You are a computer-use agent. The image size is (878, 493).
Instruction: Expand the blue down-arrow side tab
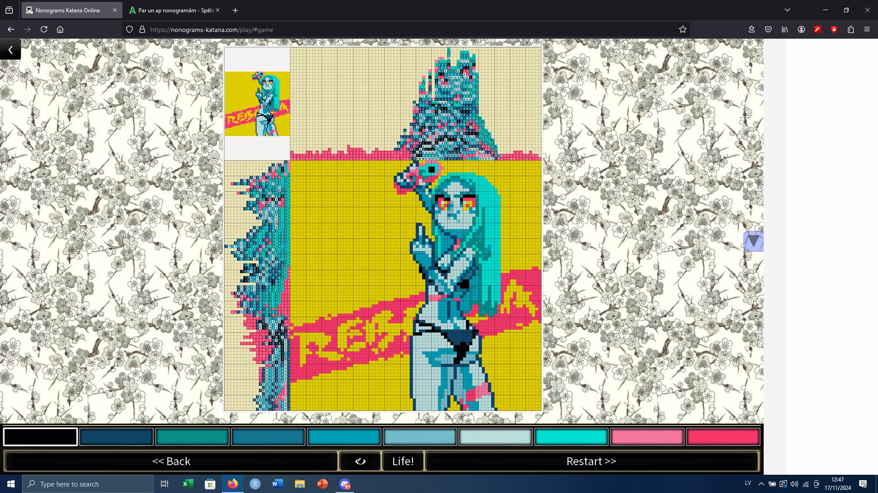tap(753, 241)
